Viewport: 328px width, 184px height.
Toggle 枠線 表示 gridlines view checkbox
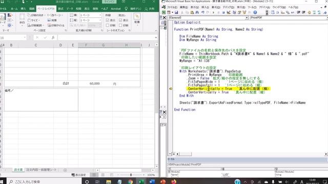click(108, 20)
